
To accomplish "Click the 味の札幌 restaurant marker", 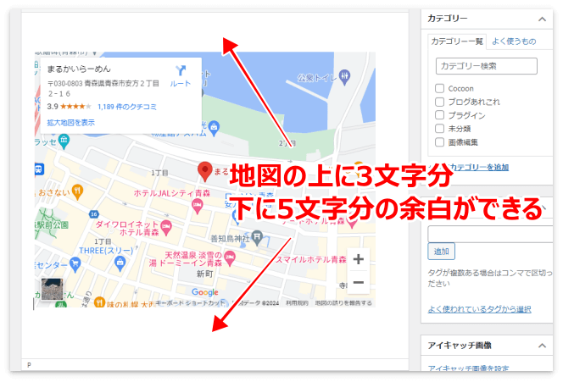I will 99,302.
